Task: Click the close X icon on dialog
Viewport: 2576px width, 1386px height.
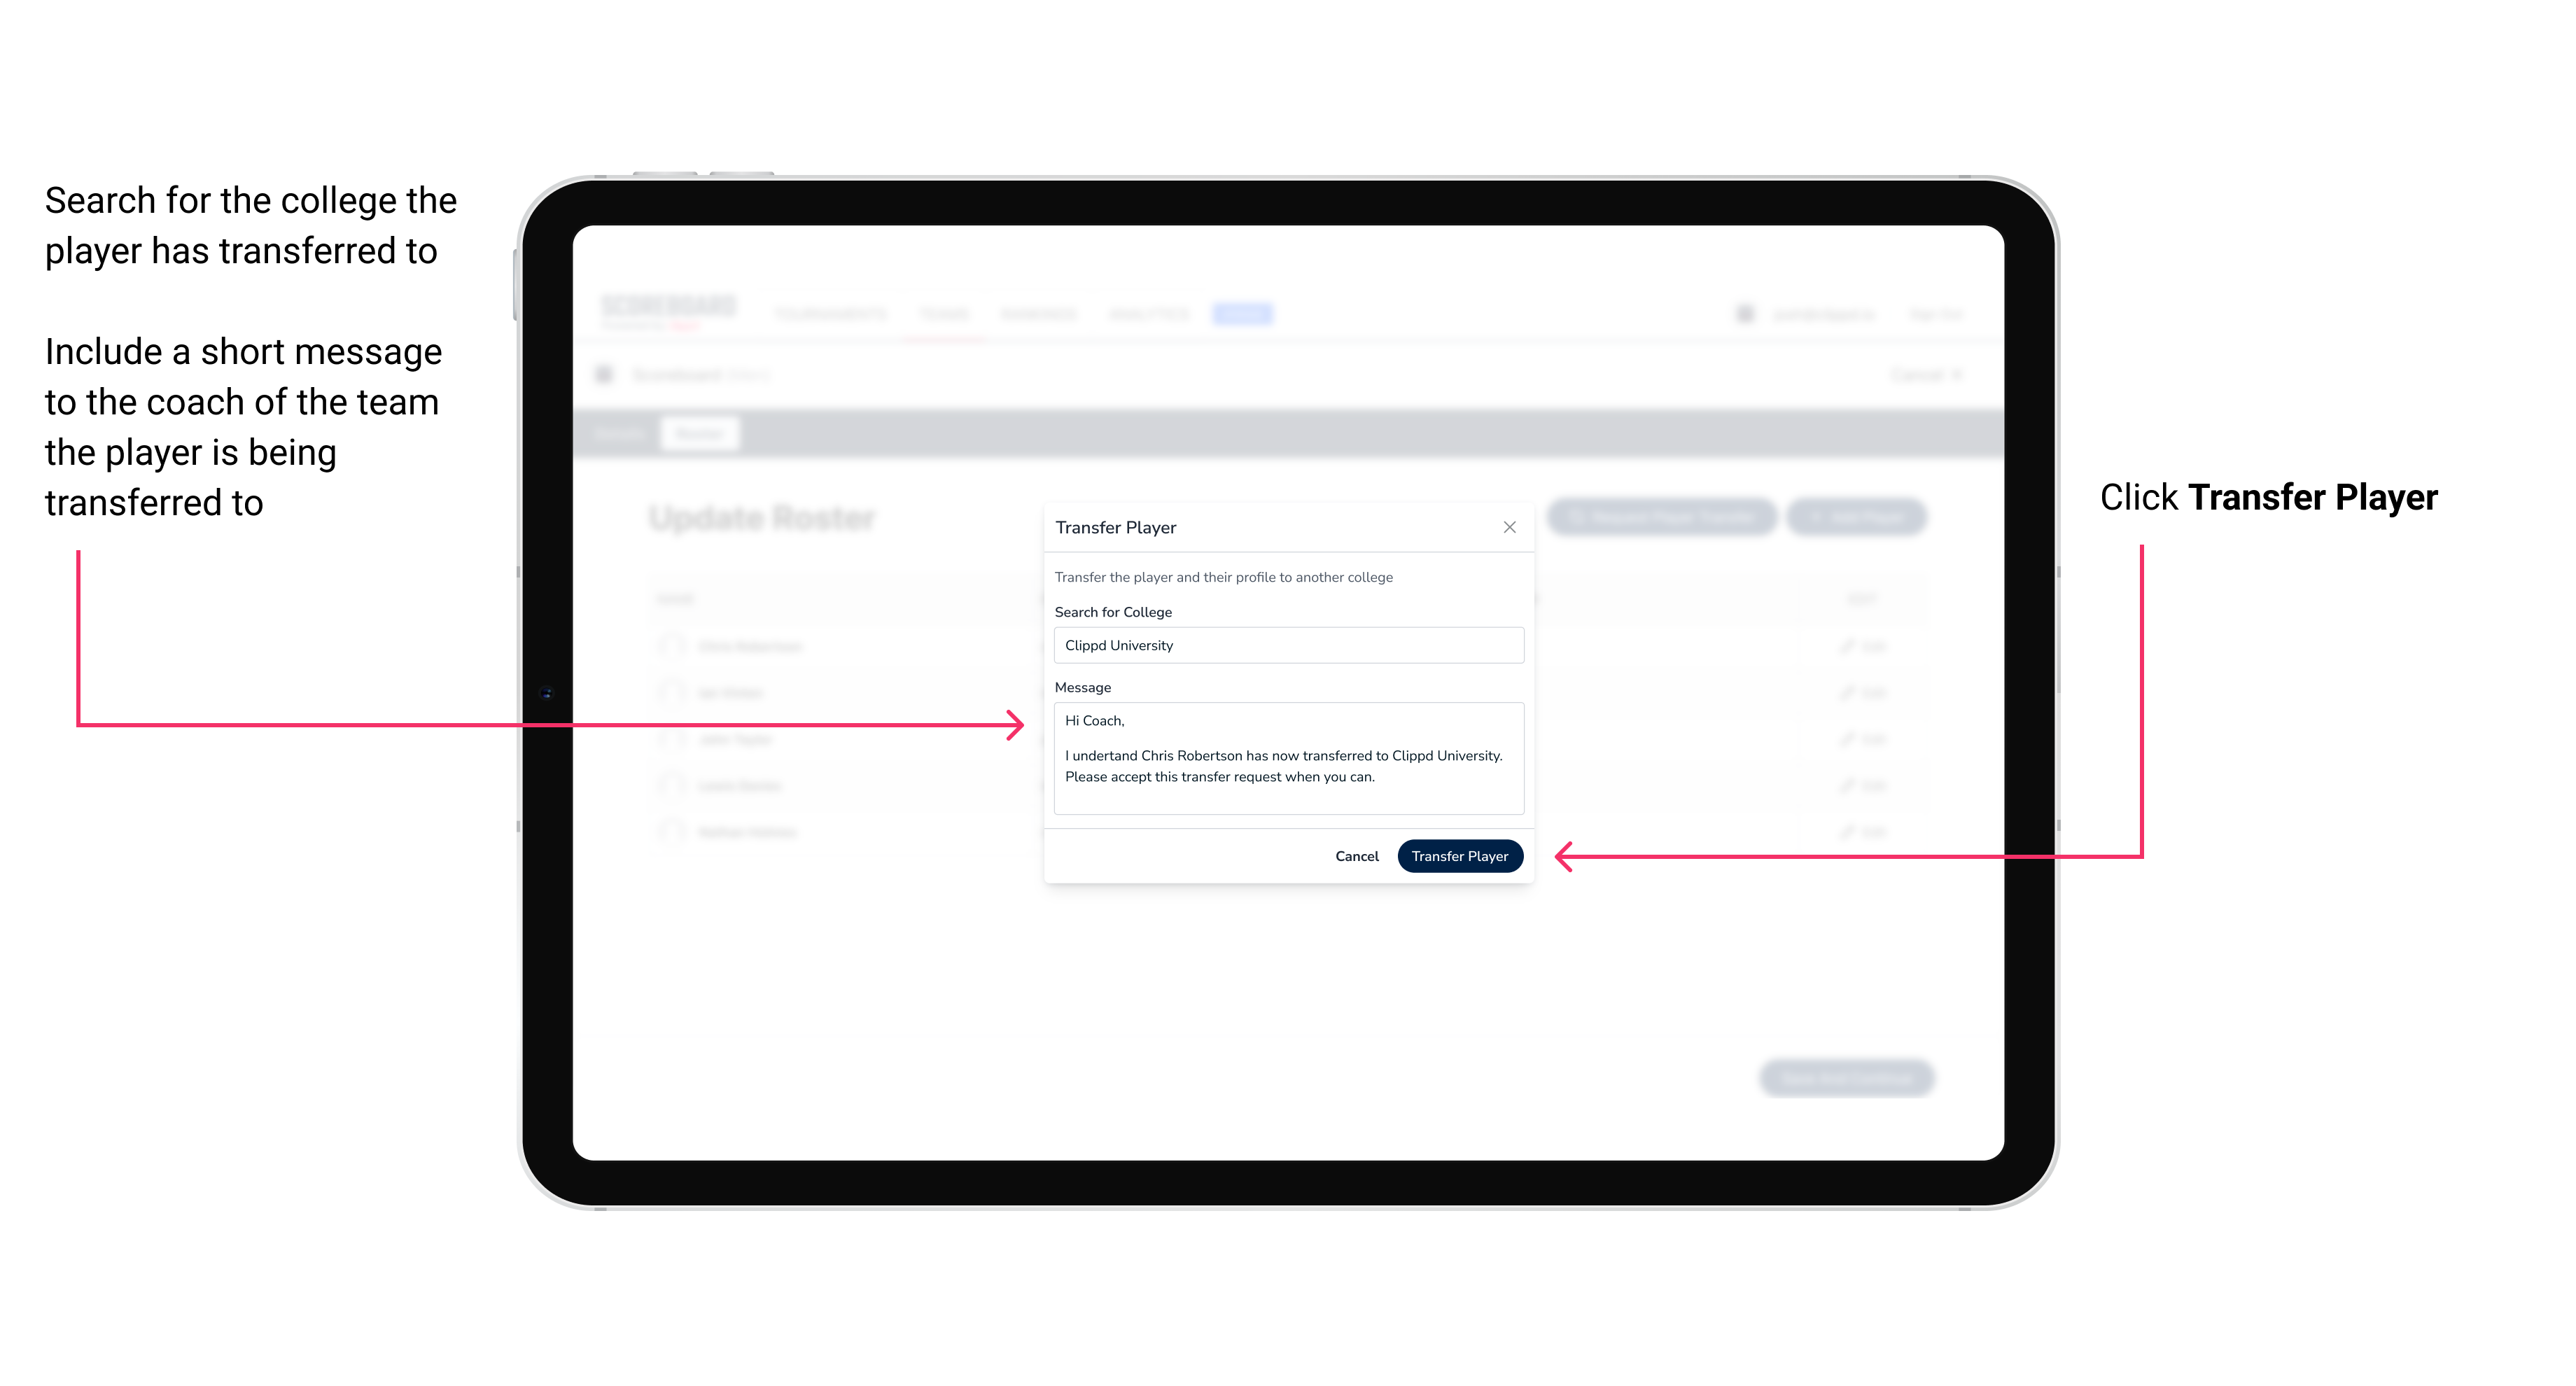Action: [1508, 527]
